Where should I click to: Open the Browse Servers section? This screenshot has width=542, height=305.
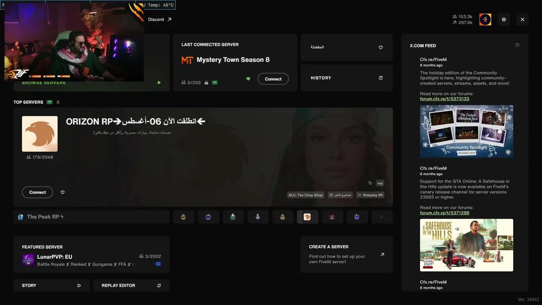44,83
